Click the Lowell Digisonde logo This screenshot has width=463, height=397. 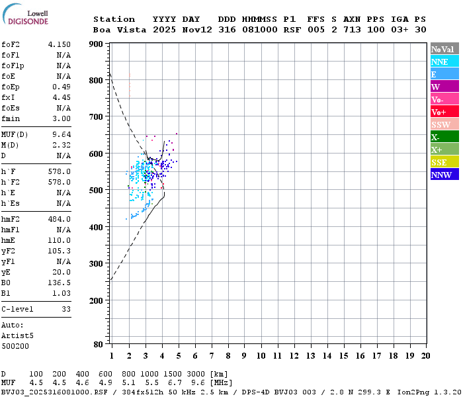[25, 14]
